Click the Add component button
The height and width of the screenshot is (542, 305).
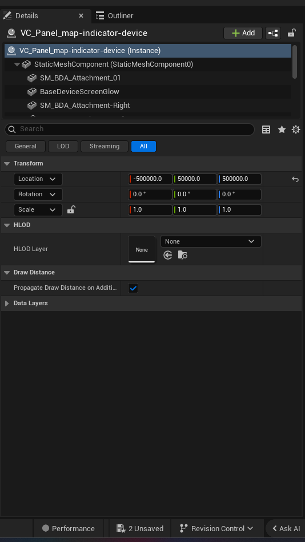[x=243, y=33]
